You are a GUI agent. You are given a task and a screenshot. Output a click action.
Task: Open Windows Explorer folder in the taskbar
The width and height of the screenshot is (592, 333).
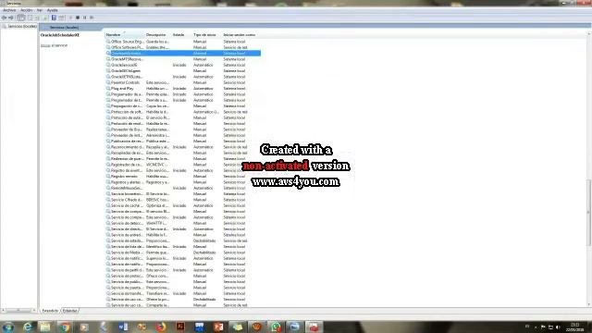coord(45,327)
